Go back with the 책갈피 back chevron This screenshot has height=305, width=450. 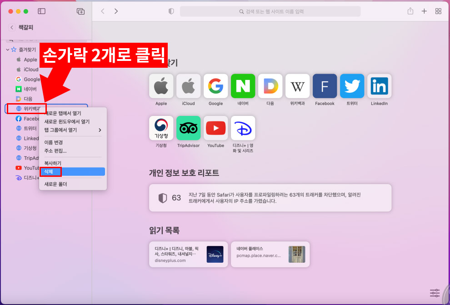(11, 28)
